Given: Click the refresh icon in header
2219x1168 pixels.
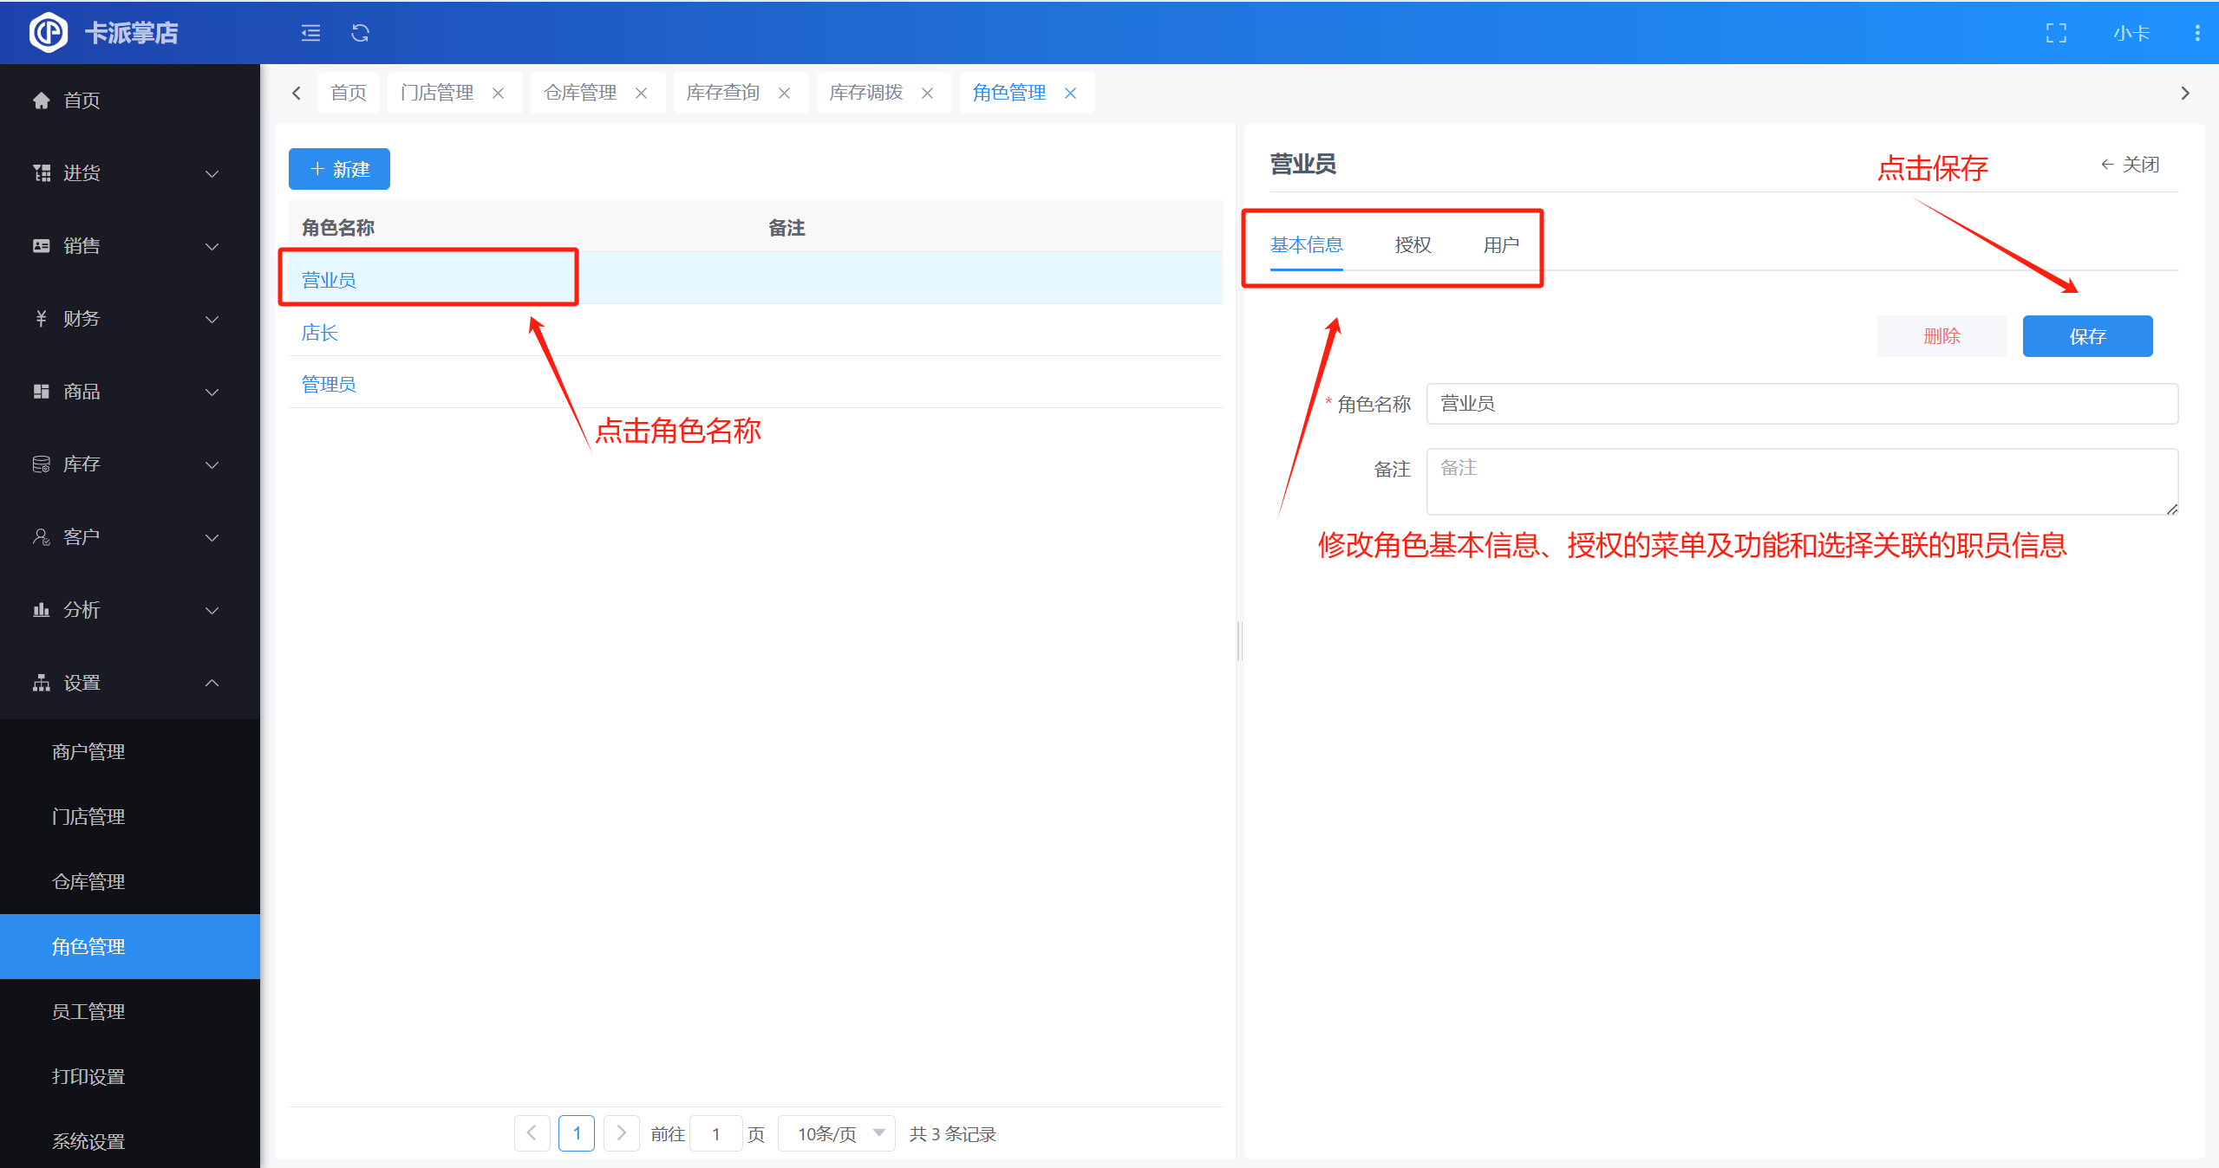Looking at the screenshot, I should [360, 33].
